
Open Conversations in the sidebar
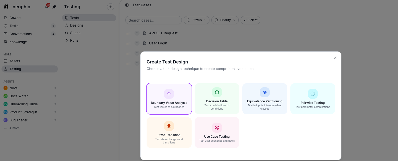tap(30, 34)
